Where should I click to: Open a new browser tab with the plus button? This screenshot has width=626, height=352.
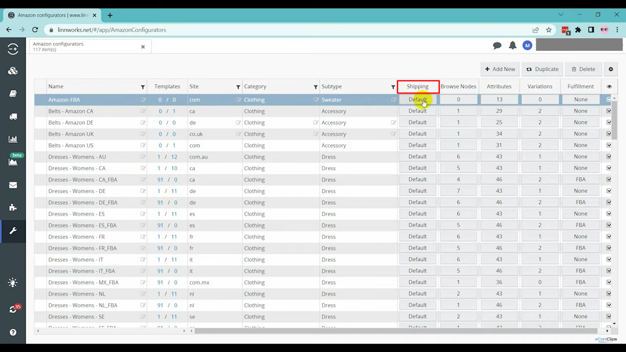(110, 15)
